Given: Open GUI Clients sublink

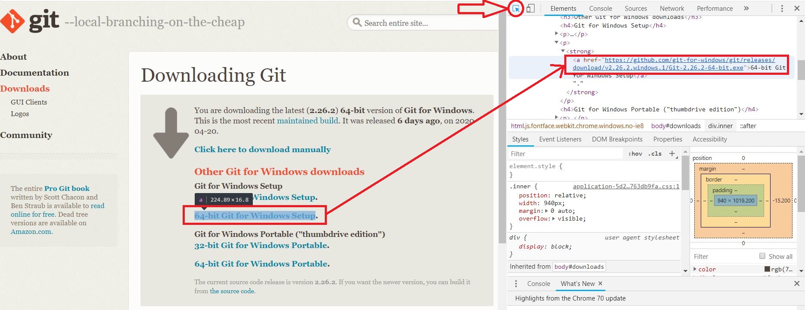Looking at the screenshot, I should coord(29,102).
